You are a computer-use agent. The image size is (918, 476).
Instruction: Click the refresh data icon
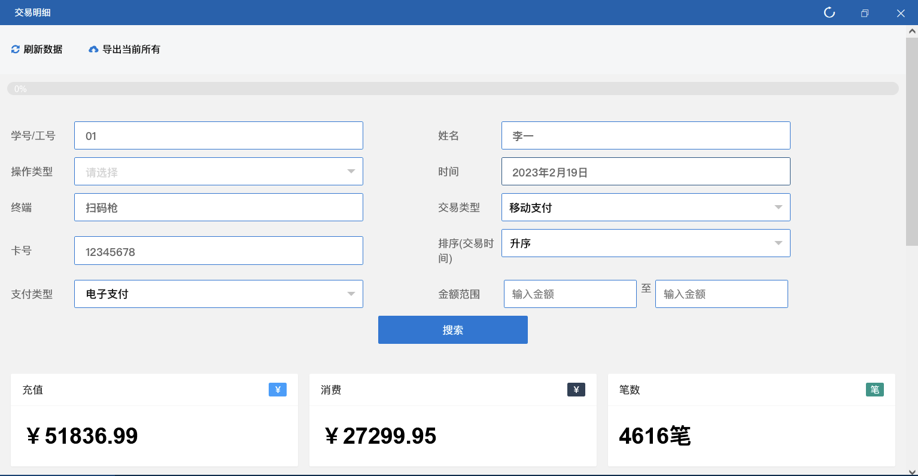pos(16,50)
